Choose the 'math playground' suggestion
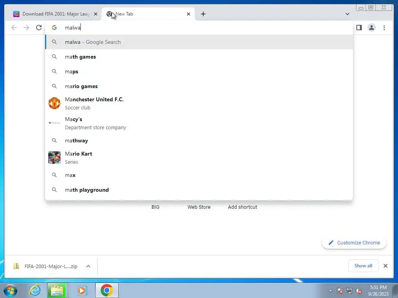The image size is (398, 298). click(199, 190)
